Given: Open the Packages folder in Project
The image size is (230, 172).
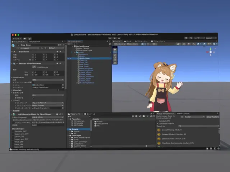Looking at the screenshot, I should click(76, 135).
